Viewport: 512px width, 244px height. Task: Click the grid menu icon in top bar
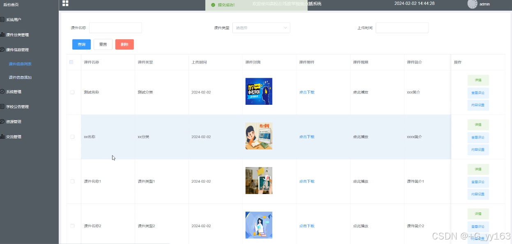pyautogui.click(x=65, y=3)
